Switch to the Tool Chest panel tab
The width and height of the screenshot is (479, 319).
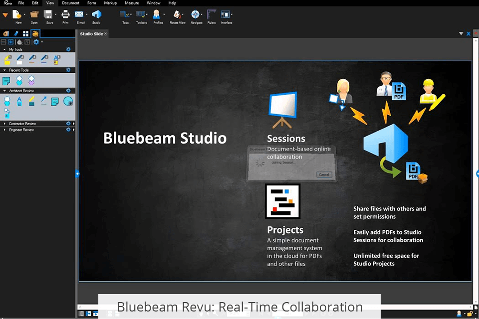[35, 33]
